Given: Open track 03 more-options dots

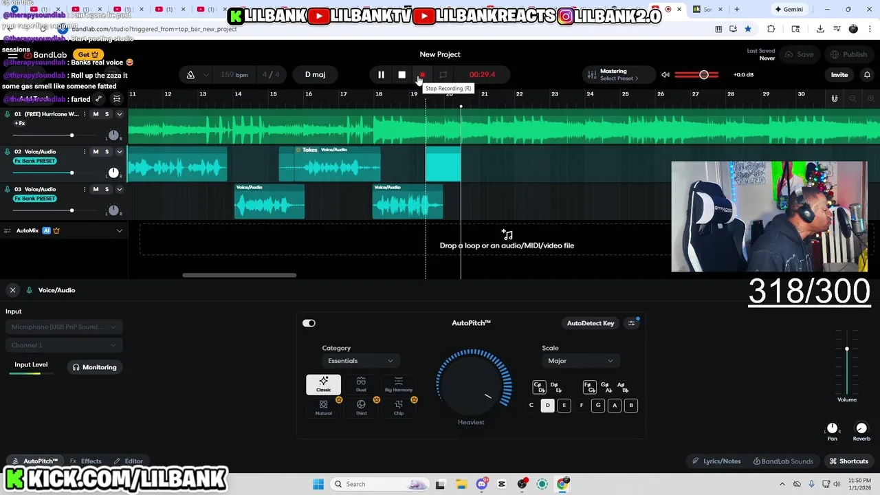Looking at the screenshot, I should point(85,189).
